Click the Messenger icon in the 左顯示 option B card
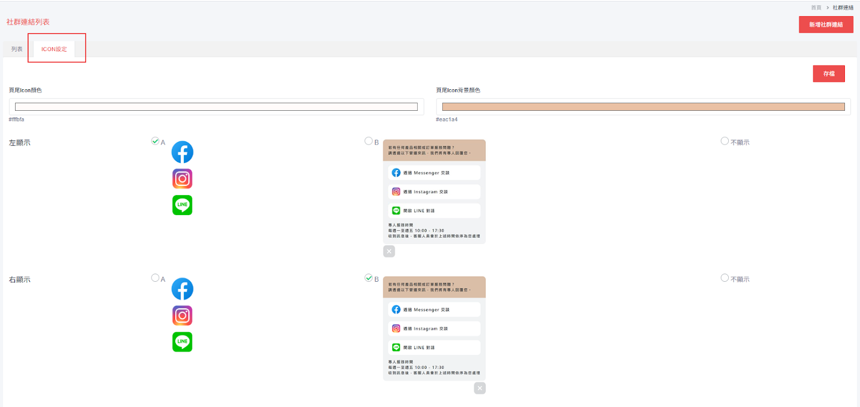The width and height of the screenshot is (860, 407). coord(396,173)
